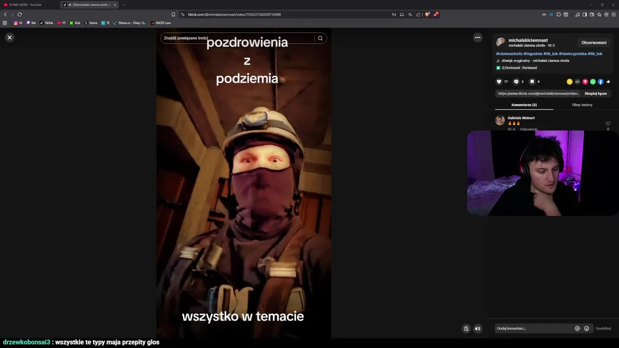
Task: Reload the page
Action: pyautogui.click(x=20, y=14)
